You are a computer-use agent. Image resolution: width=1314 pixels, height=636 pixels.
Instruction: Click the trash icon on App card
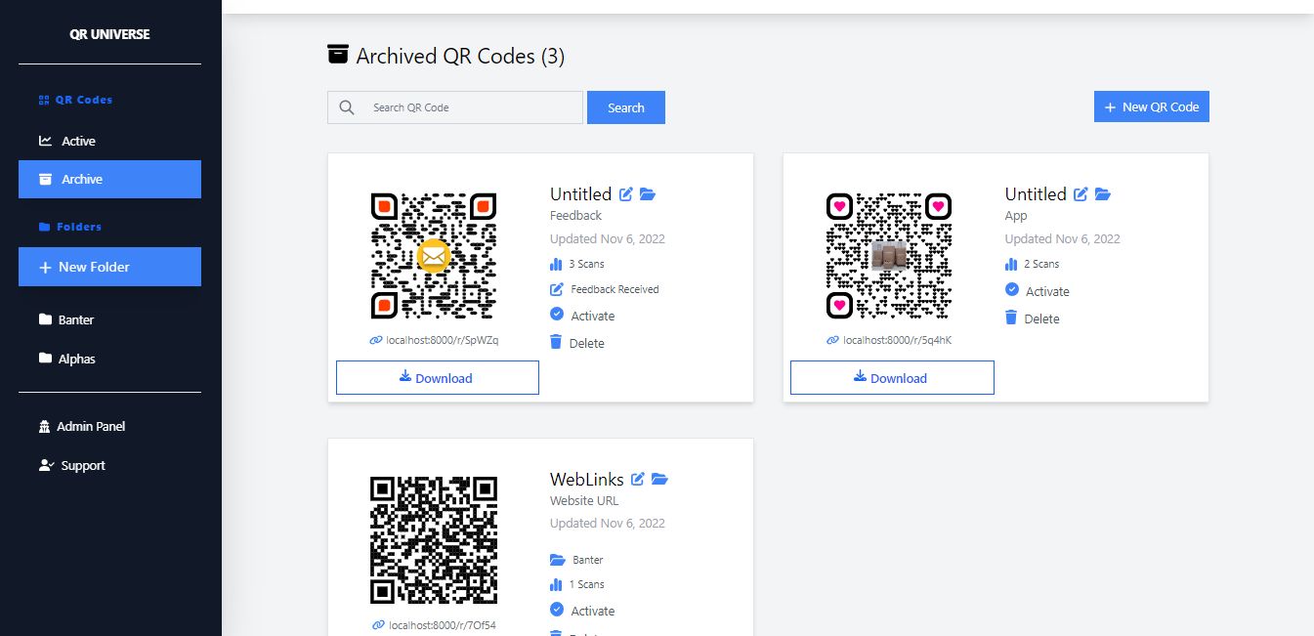[1011, 318]
